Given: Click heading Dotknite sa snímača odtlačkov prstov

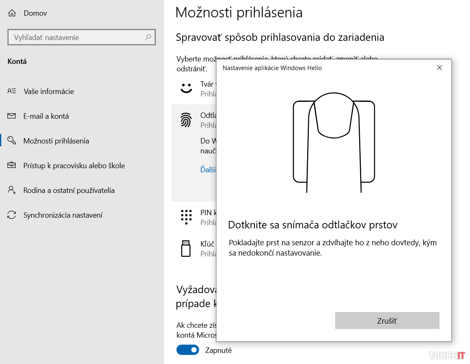Looking at the screenshot, I should click(x=313, y=225).
